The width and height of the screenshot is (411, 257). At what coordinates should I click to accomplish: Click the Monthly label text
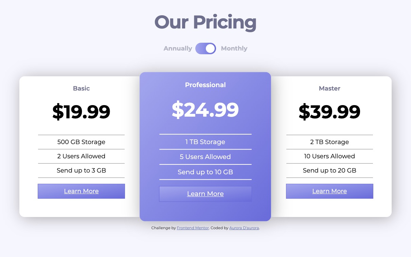[x=234, y=48]
